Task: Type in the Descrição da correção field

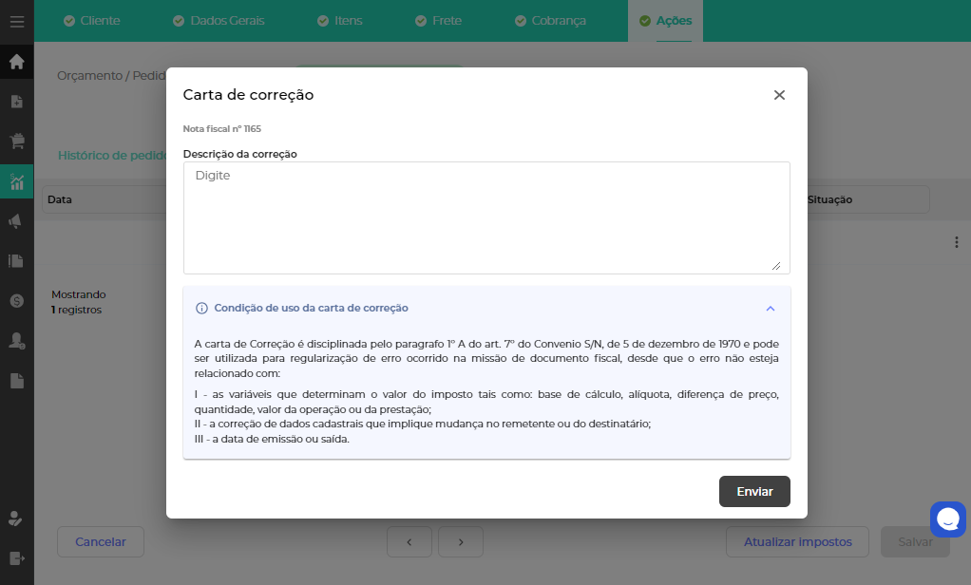Action: pyautogui.click(x=486, y=217)
